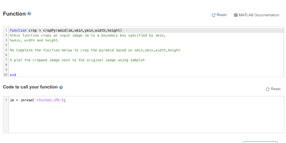Click line number 5 in the function editor gutter
This screenshot has height=143, width=286.
[x=6, y=50]
